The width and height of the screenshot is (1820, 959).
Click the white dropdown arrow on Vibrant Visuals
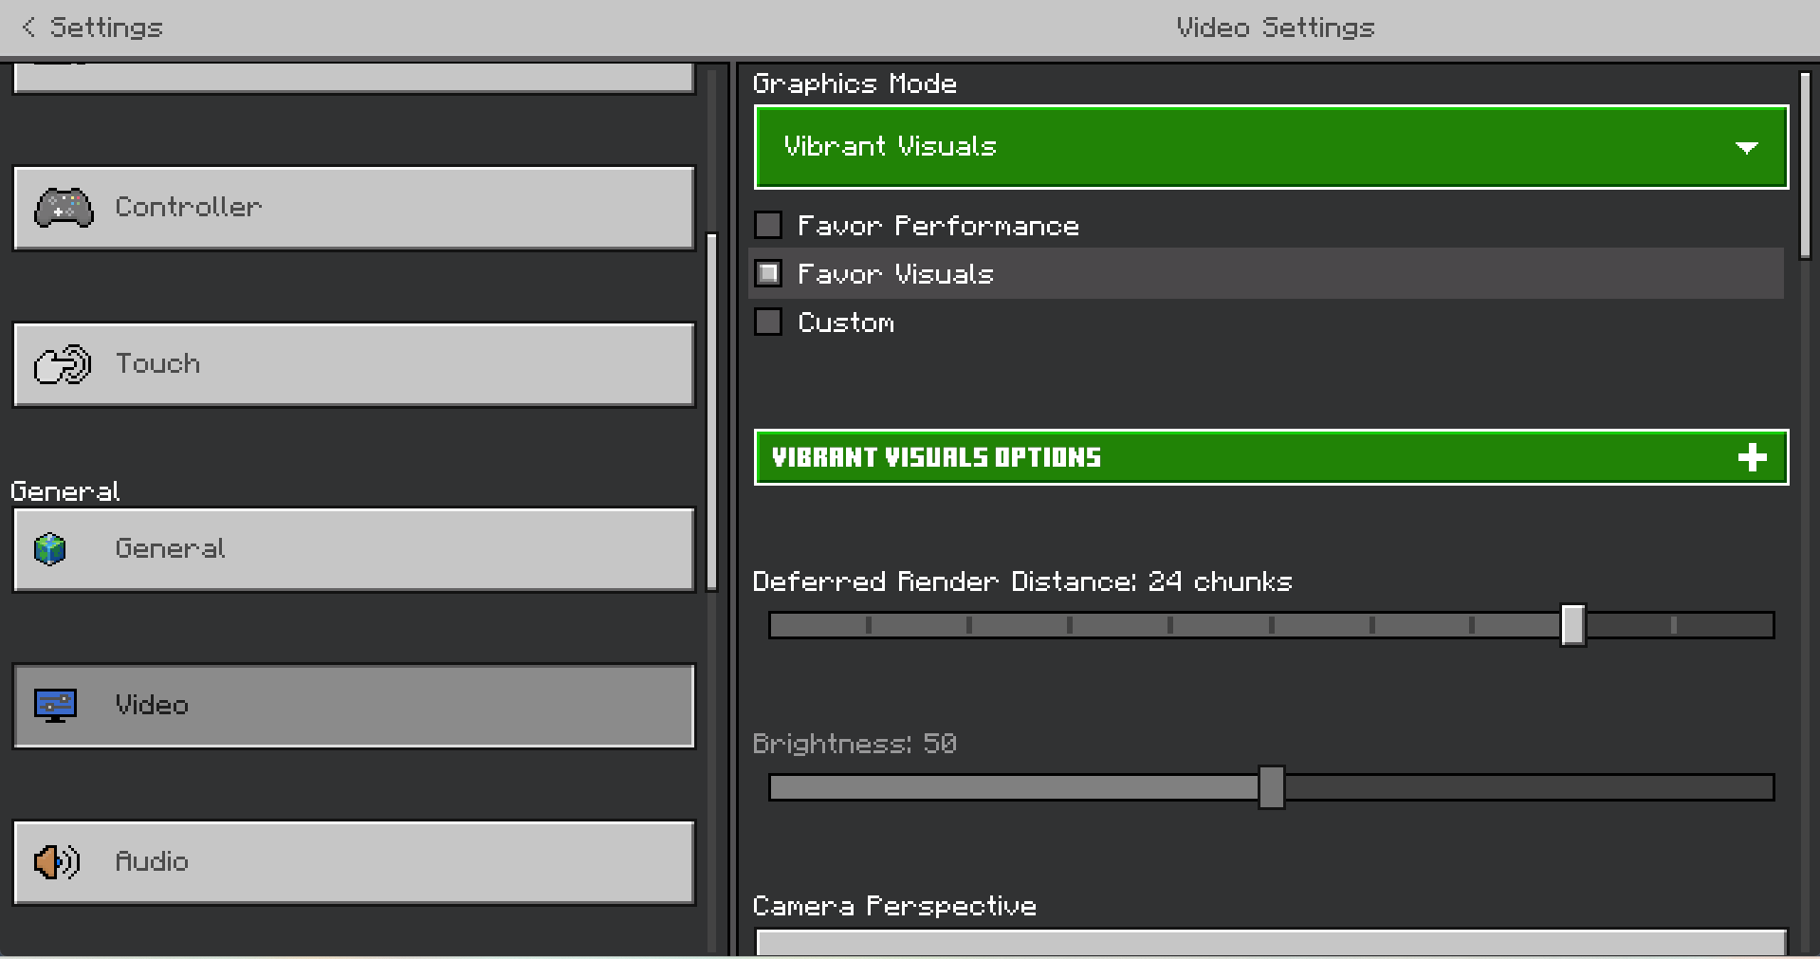tap(1746, 148)
